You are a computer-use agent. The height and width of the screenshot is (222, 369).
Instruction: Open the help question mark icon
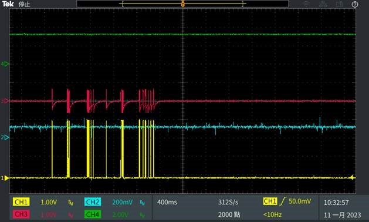(x=355, y=4)
